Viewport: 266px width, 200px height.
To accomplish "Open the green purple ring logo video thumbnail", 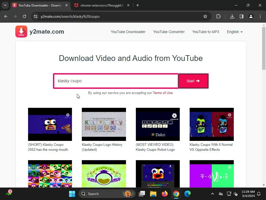I will [104, 174].
